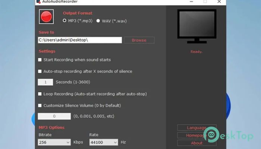The height and width of the screenshot is (149, 261).
Task: Close the AutoAudioRecorder window
Action: point(219,1)
